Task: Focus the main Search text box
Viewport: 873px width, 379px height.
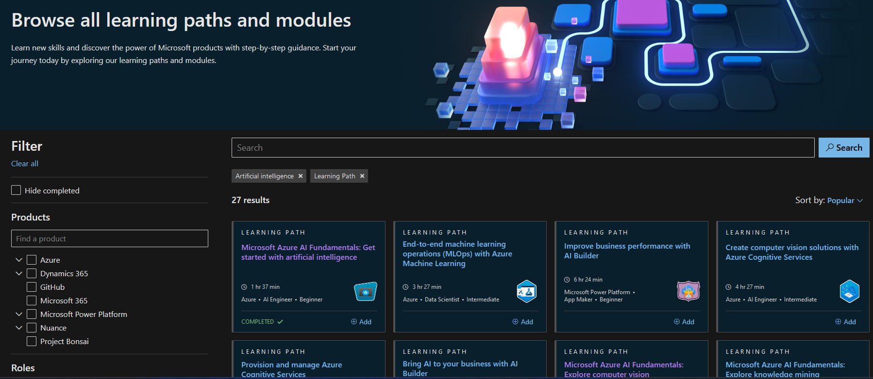Action: pyautogui.click(x=523, y=148)
